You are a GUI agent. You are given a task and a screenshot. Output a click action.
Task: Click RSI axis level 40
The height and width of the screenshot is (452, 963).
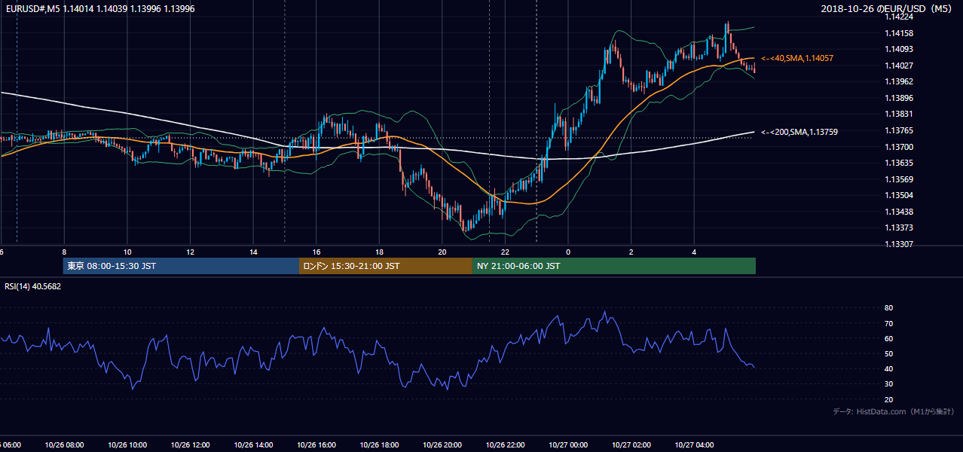pyautogui.click(x=888, y=368)
